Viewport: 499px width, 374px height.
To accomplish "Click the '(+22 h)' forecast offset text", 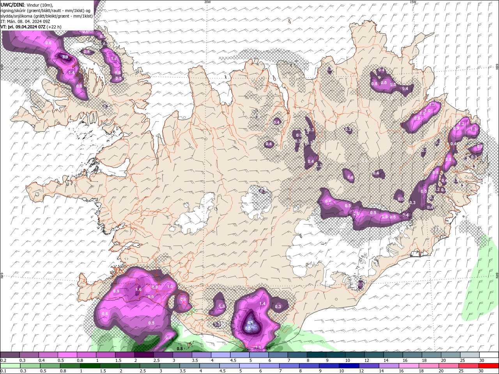I will click(x=54, y=27).
